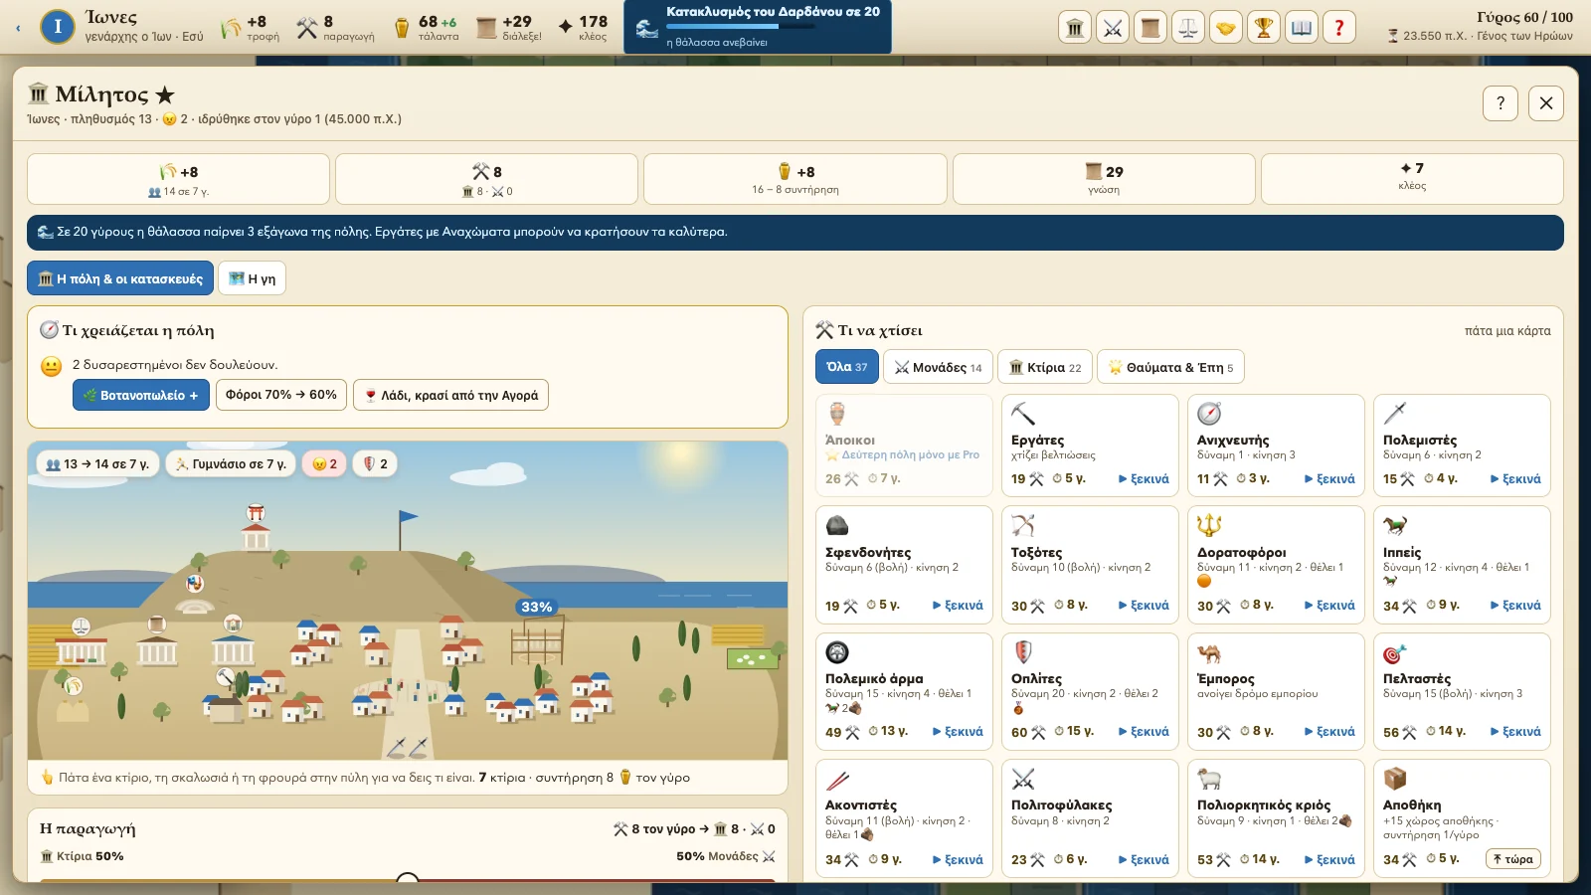Open the crossed swords military panel
Viewport: 1591px width, 895px height.
pos(1113,28)
